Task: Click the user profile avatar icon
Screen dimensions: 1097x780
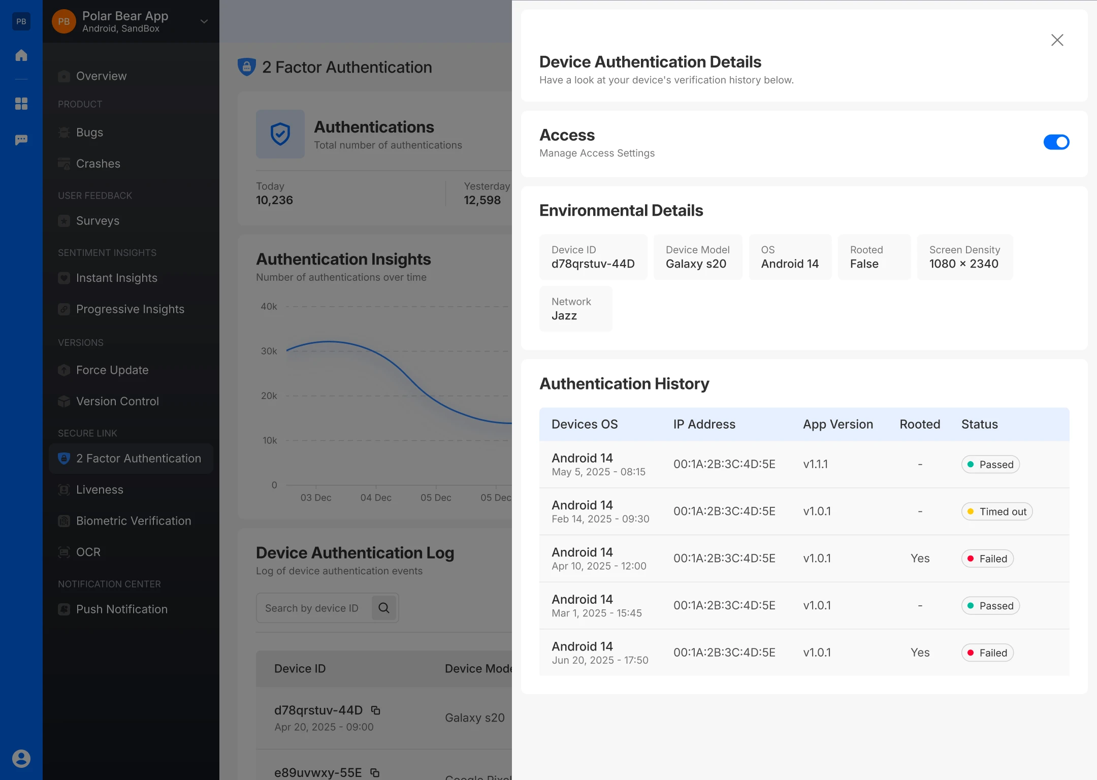Action: pos(21,758)
